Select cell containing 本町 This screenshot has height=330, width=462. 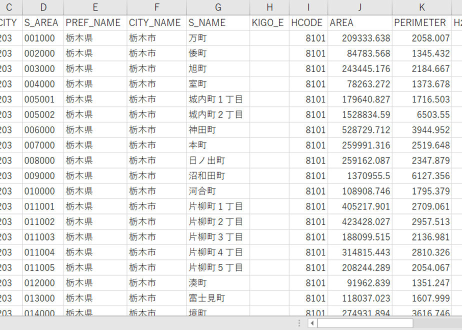point(218,145)
